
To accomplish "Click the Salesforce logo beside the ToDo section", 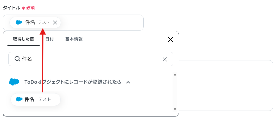I will point(14,82).
